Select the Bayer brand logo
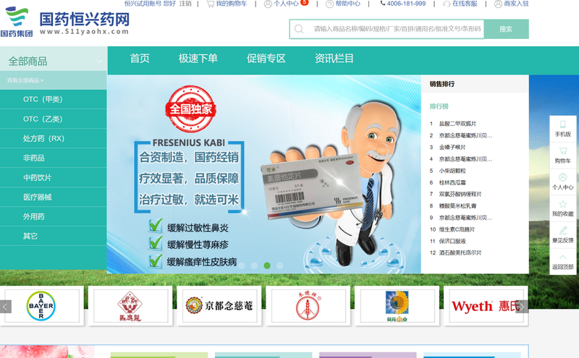 [42, 306]
